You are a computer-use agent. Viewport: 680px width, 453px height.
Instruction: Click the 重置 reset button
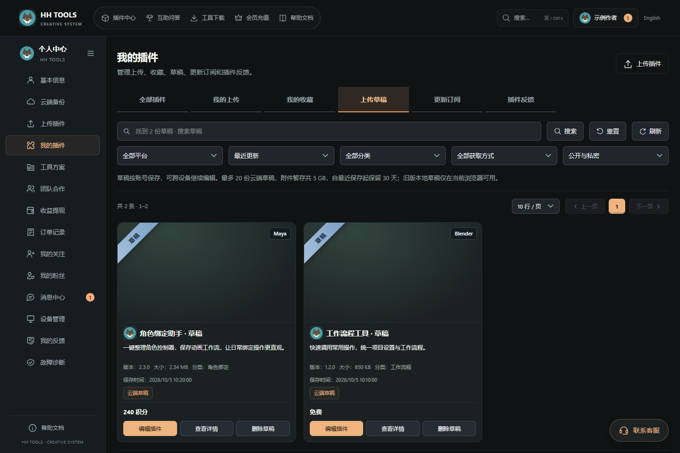pyautogui.click(x=608, y=131)
